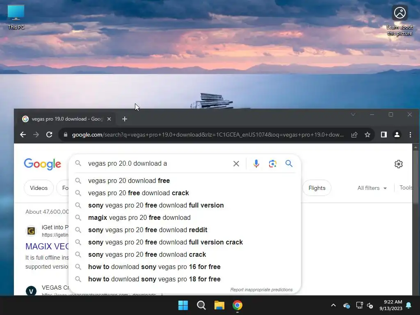Click 'Report inappropriate predictions'

261,290
